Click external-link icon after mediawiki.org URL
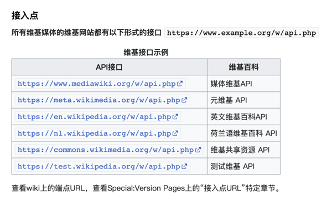Viewport: 332px width, 200px height. coord(180,84)
